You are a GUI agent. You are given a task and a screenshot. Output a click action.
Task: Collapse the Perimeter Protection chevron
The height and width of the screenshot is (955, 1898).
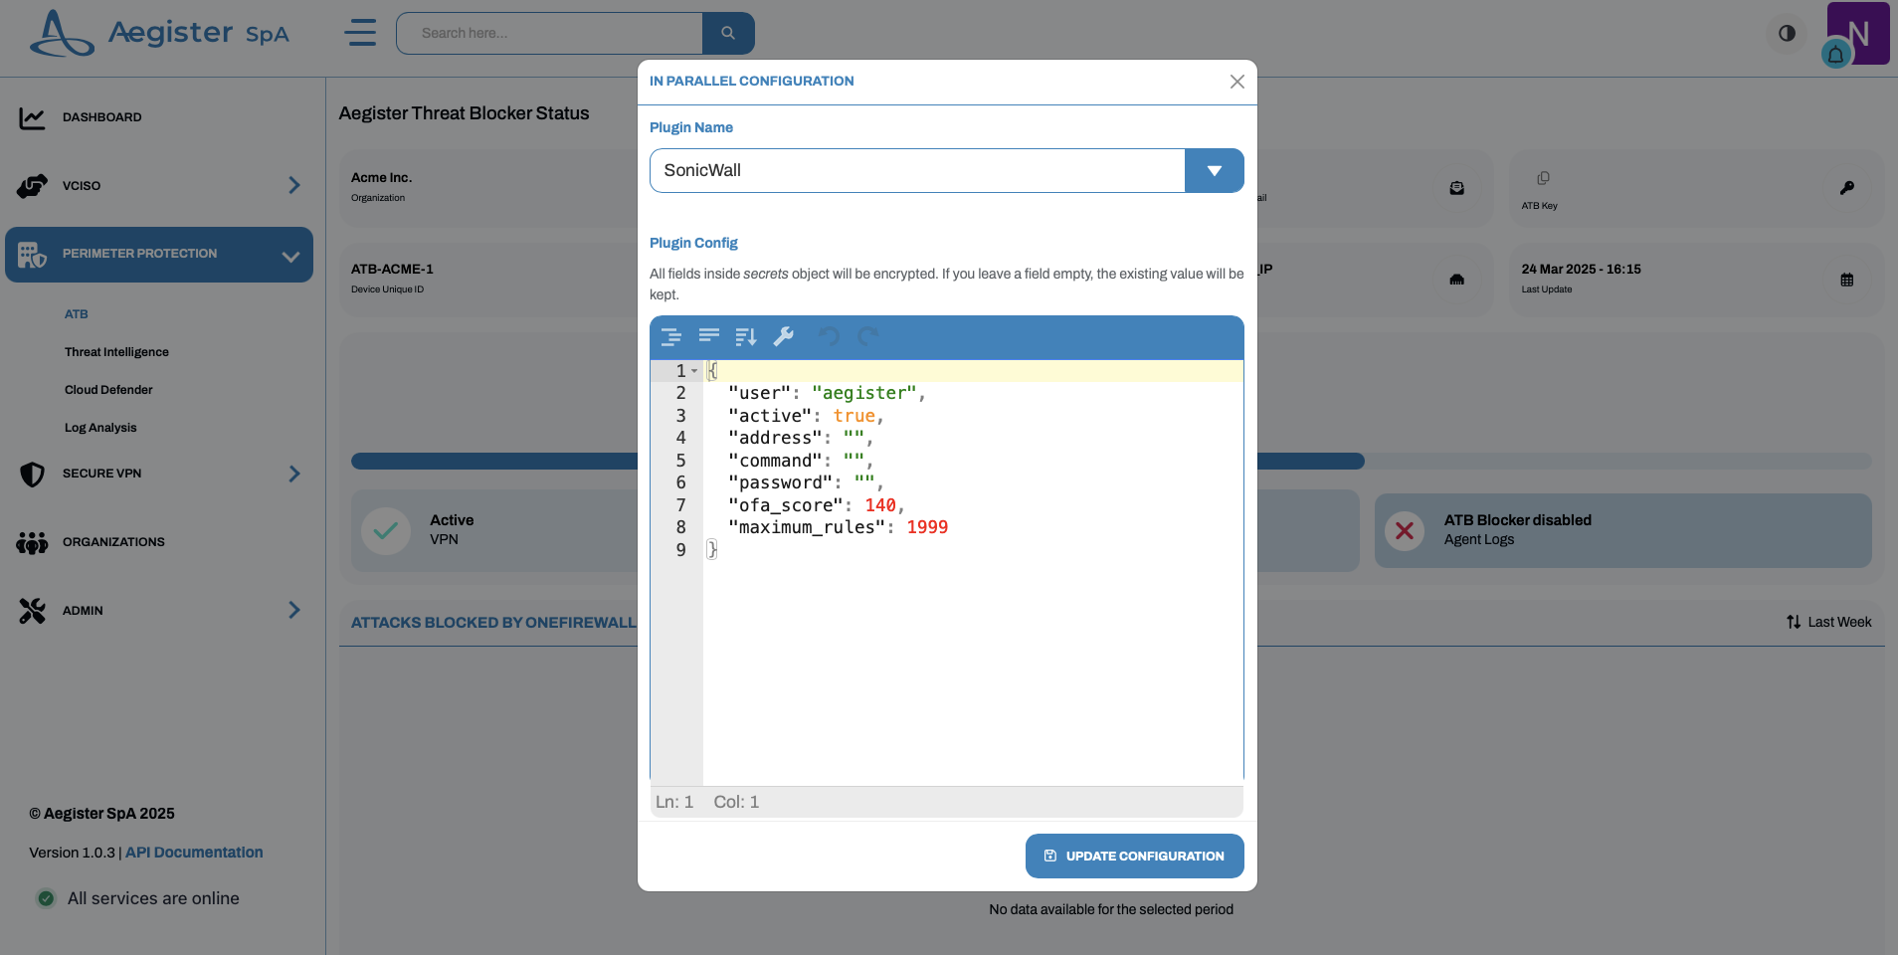[x=290, y=256]
